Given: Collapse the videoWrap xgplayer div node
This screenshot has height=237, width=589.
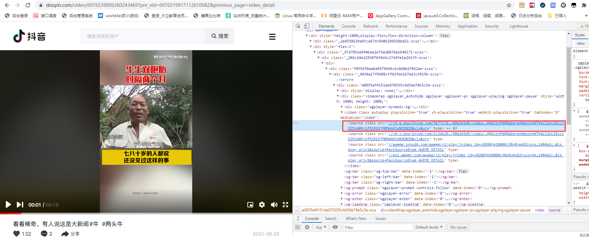Looking at the screenshot, I should point(338,96).
